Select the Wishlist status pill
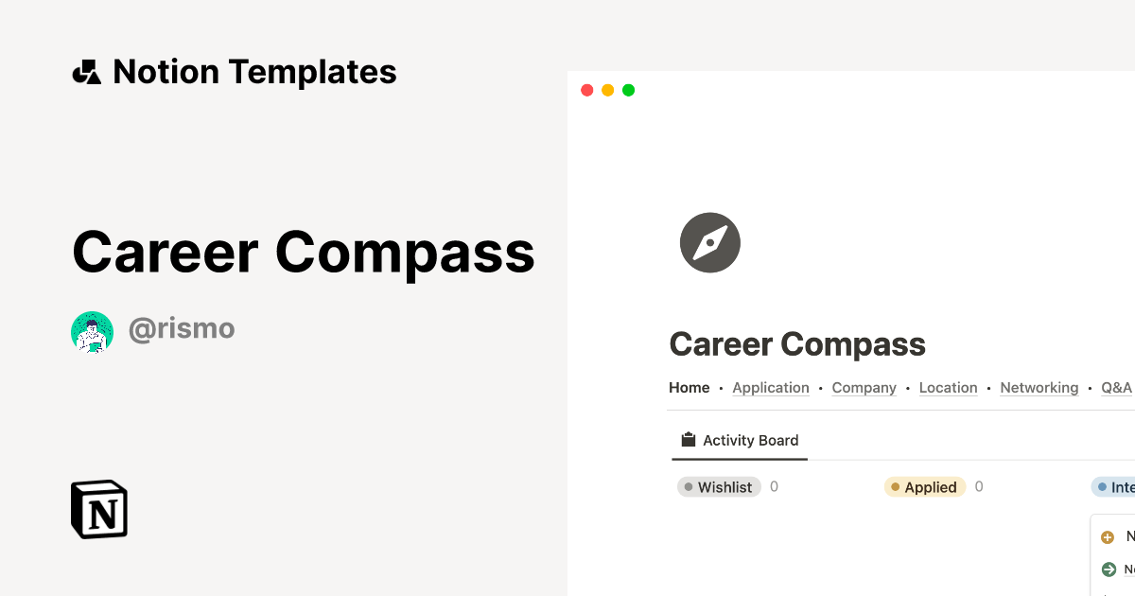This screenshot has width=1135, height=596. (719, 486)
